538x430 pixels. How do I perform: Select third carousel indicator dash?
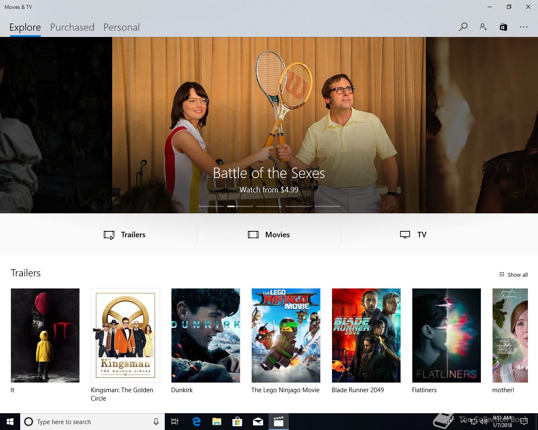click(269, 206)
